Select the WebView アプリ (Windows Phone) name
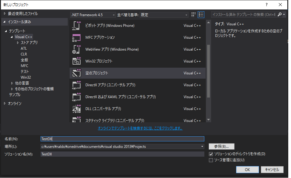Screen dimensions: 291x178 112,49
